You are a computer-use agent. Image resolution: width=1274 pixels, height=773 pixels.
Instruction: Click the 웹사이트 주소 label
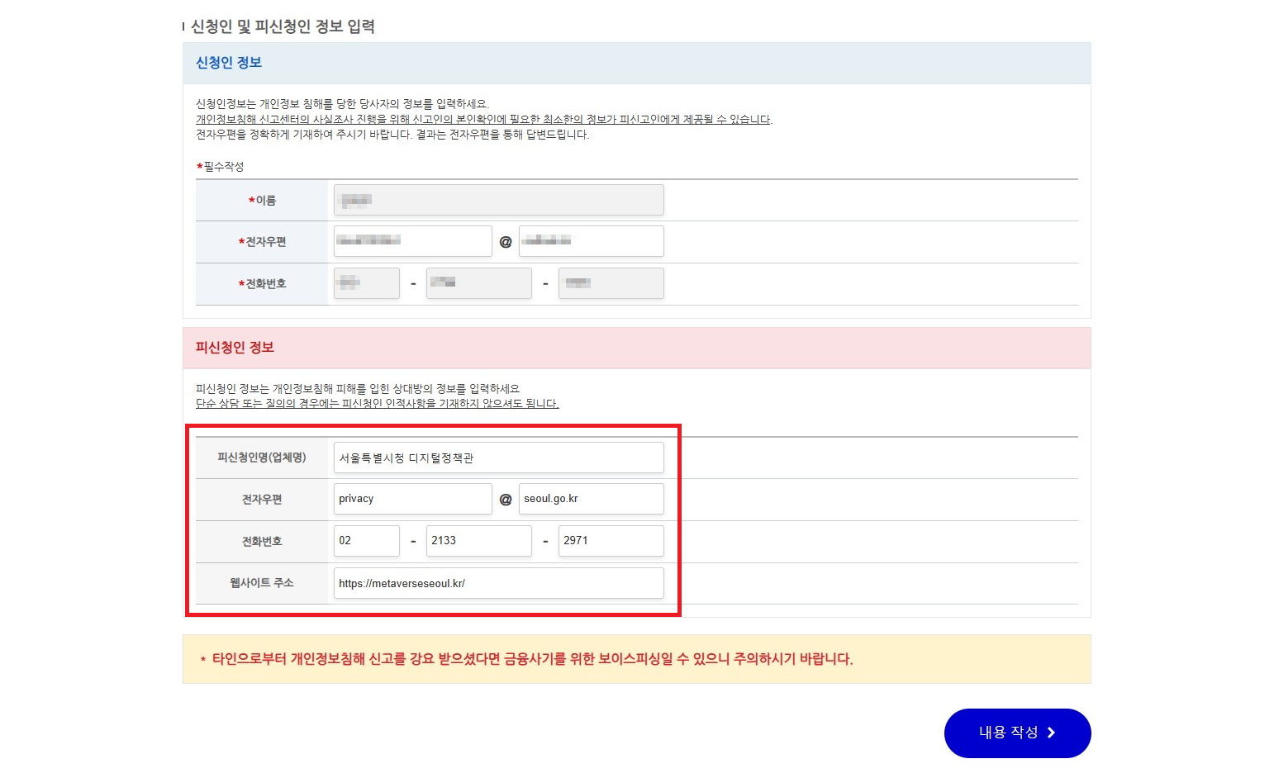click(x=262, y=583)
